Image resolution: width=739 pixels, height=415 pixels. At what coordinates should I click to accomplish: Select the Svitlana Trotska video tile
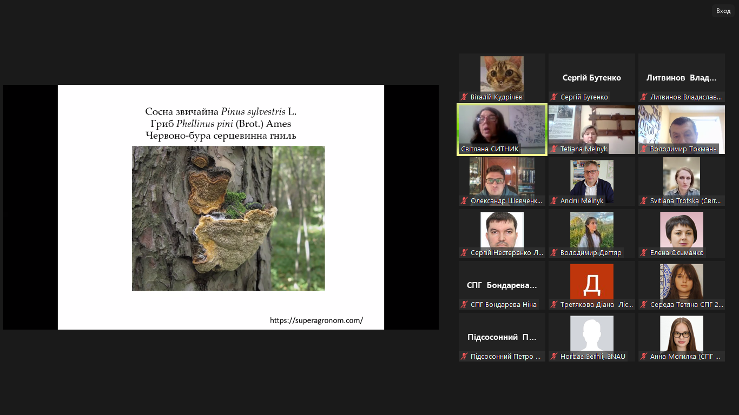682,178
